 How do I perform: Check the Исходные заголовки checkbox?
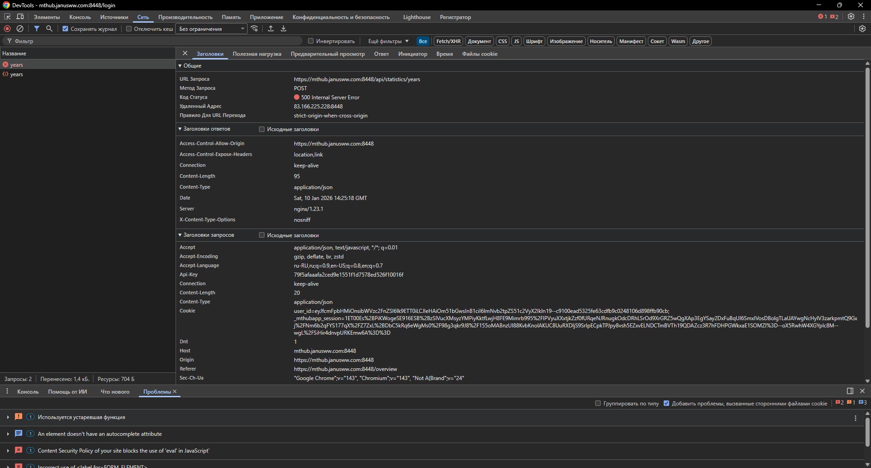pos(262,129)
